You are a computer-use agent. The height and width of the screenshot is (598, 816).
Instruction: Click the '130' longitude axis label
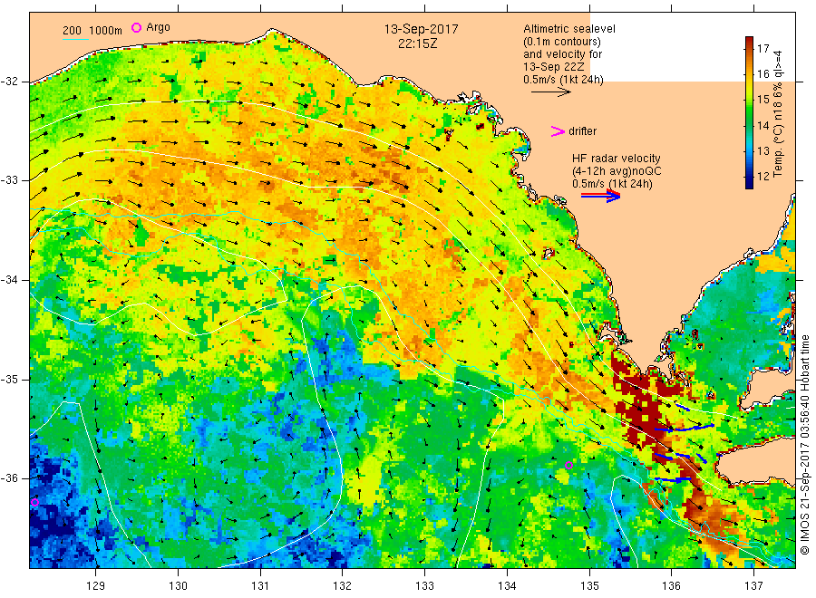point(178,586)
